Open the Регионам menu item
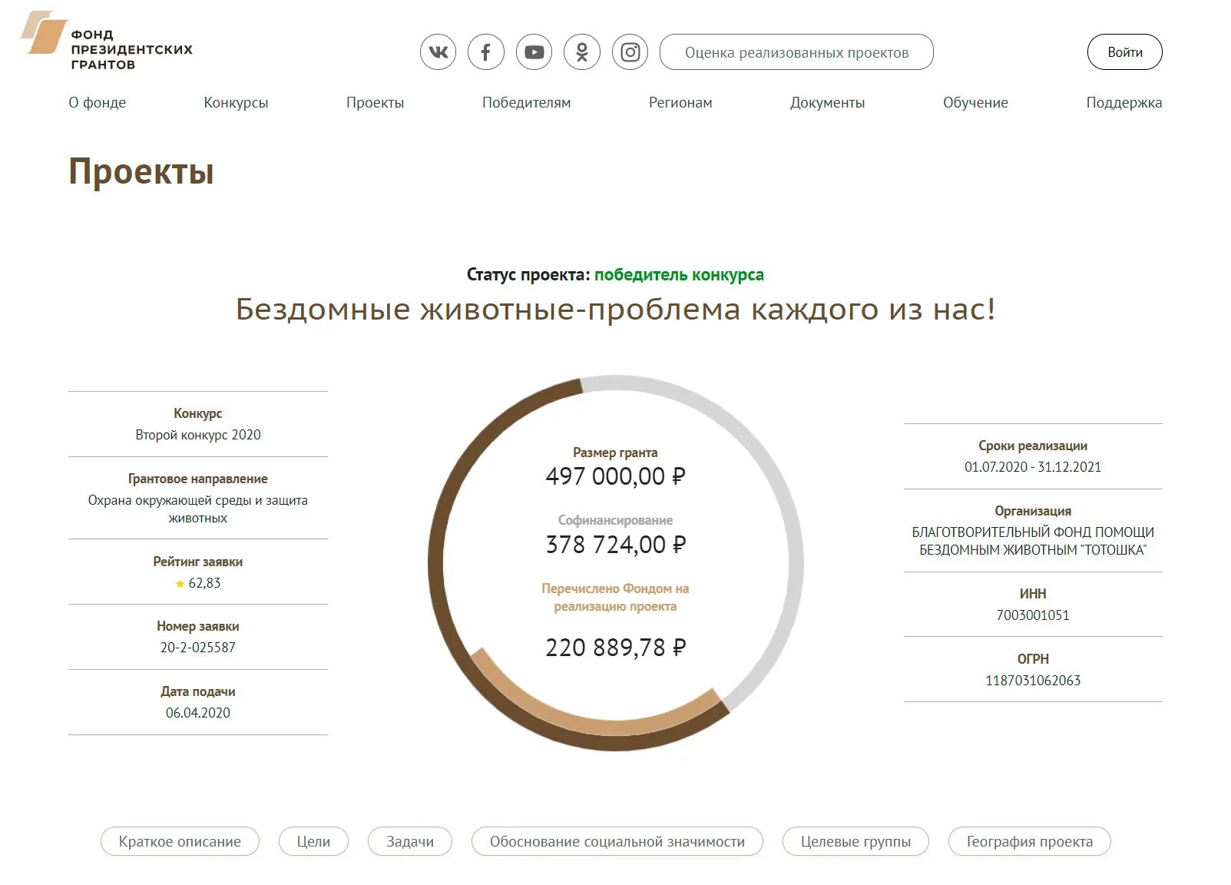Screen dimensions: 1231x885 [x=680, y=102]
